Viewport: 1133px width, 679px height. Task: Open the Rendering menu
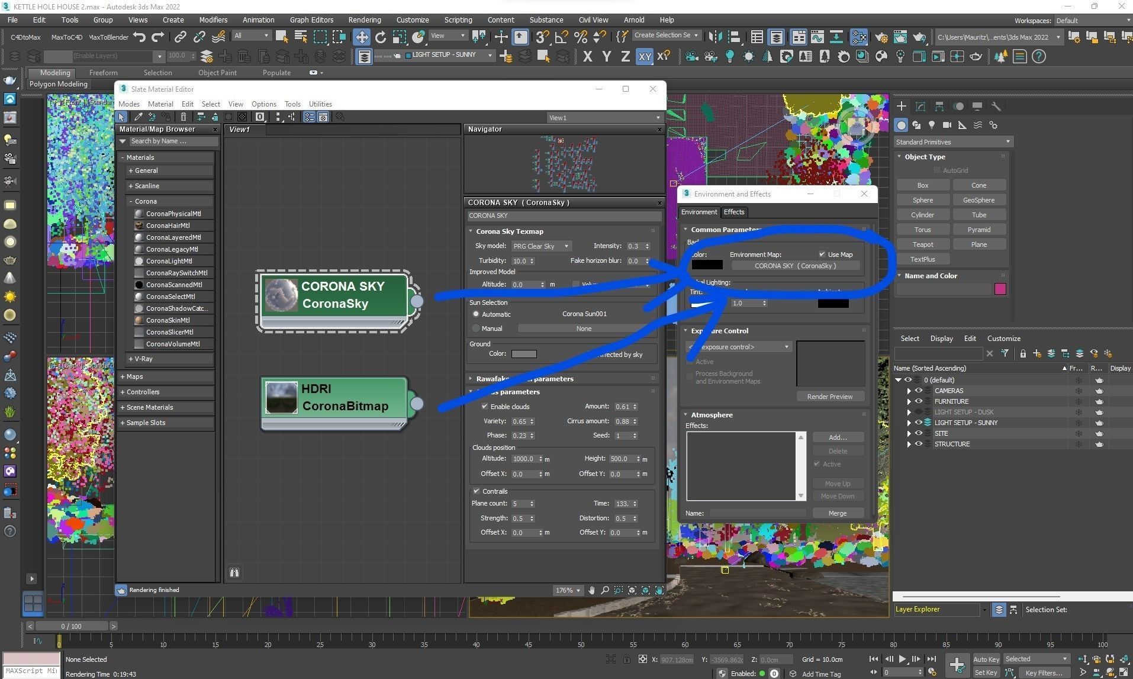364,20
